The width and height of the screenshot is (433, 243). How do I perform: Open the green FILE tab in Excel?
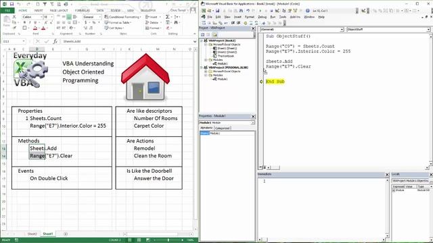point(7,11)
